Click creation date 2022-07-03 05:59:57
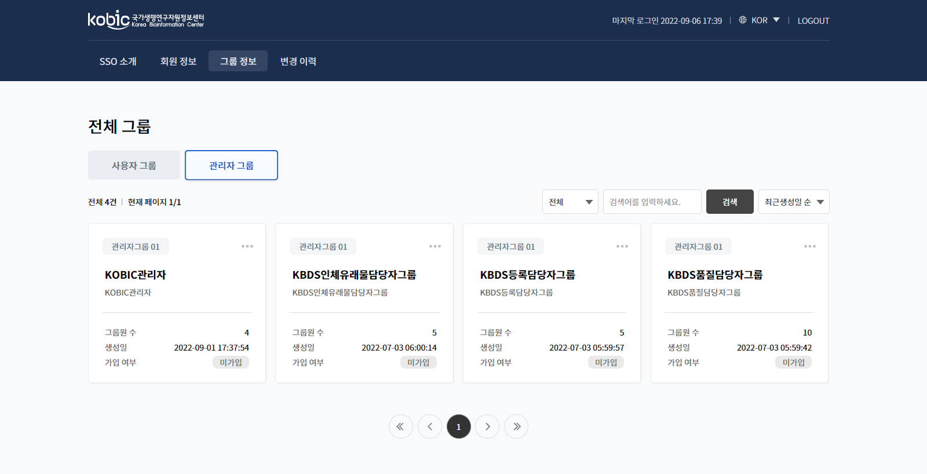 click(x=587, y=348)
